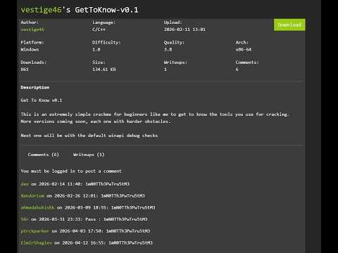Click the Writeups count value
This screenshot has width=338, height=253.
click(165, 70)
